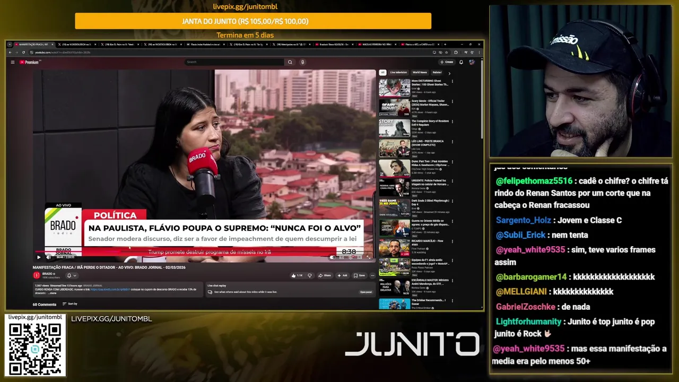The width and height of the screenshot is (679, 382).
Task: Open the YouTube hamburger guide menu
Action: click(13, 62)
